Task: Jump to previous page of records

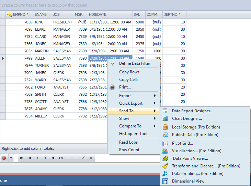Action: (x=30, y=158)
